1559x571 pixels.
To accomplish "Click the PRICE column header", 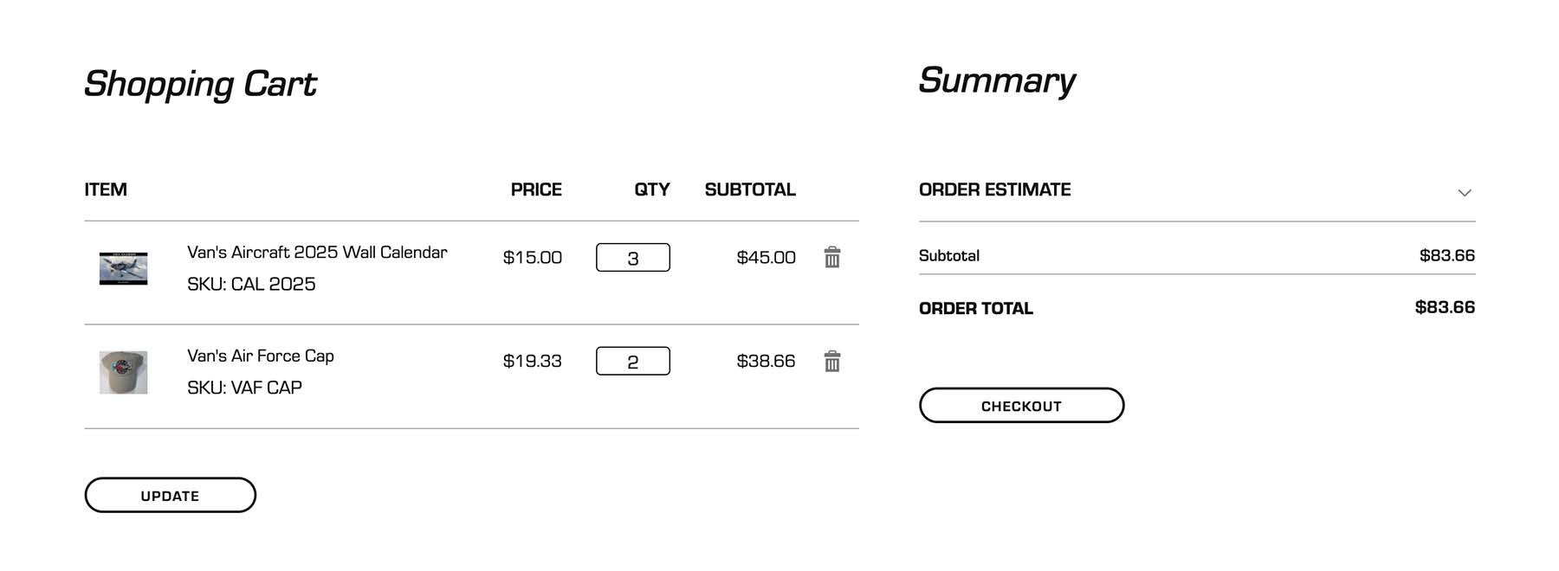I will [x=537, y=189].
